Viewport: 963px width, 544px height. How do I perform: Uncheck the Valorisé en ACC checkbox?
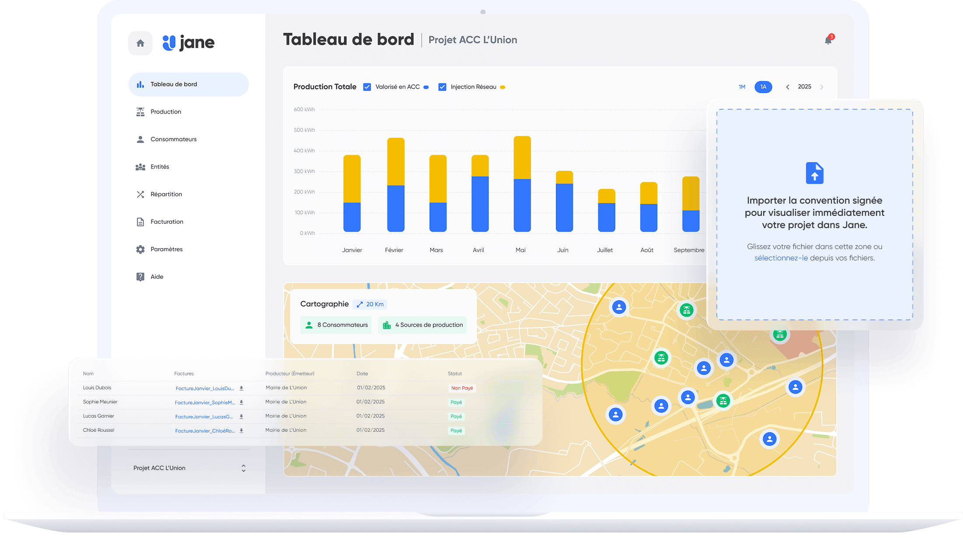(367, 87)
